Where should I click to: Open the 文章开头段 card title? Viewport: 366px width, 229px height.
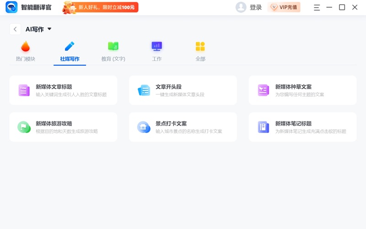click(x=168, y=87)
